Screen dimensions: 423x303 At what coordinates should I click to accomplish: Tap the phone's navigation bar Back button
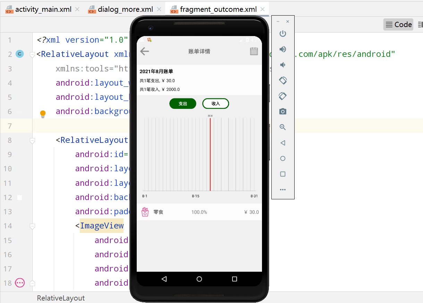click(x=164, y=279)
